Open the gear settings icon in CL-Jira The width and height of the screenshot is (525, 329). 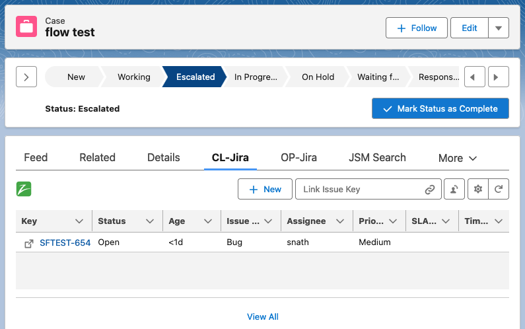click(x=478, y=190)
